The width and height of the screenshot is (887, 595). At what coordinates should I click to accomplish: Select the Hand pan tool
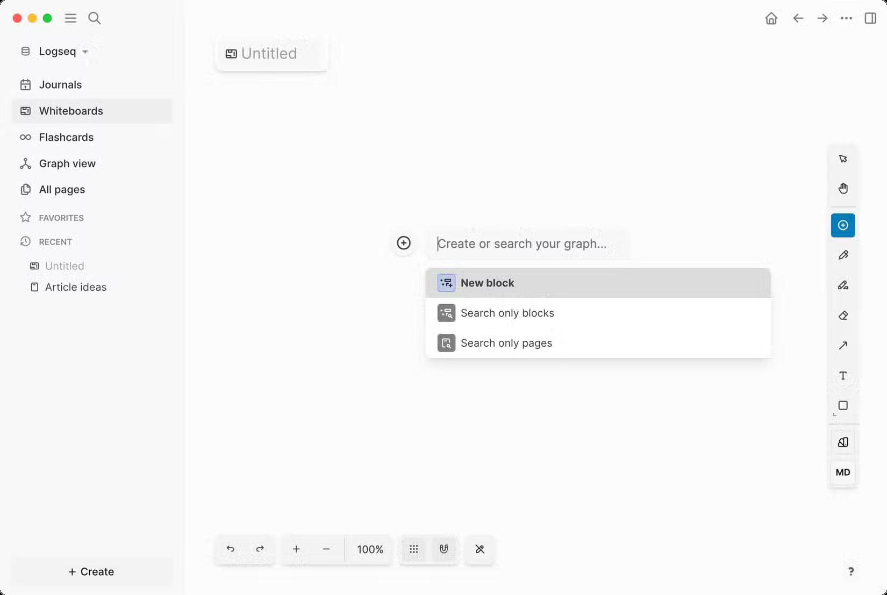point(843,188)
